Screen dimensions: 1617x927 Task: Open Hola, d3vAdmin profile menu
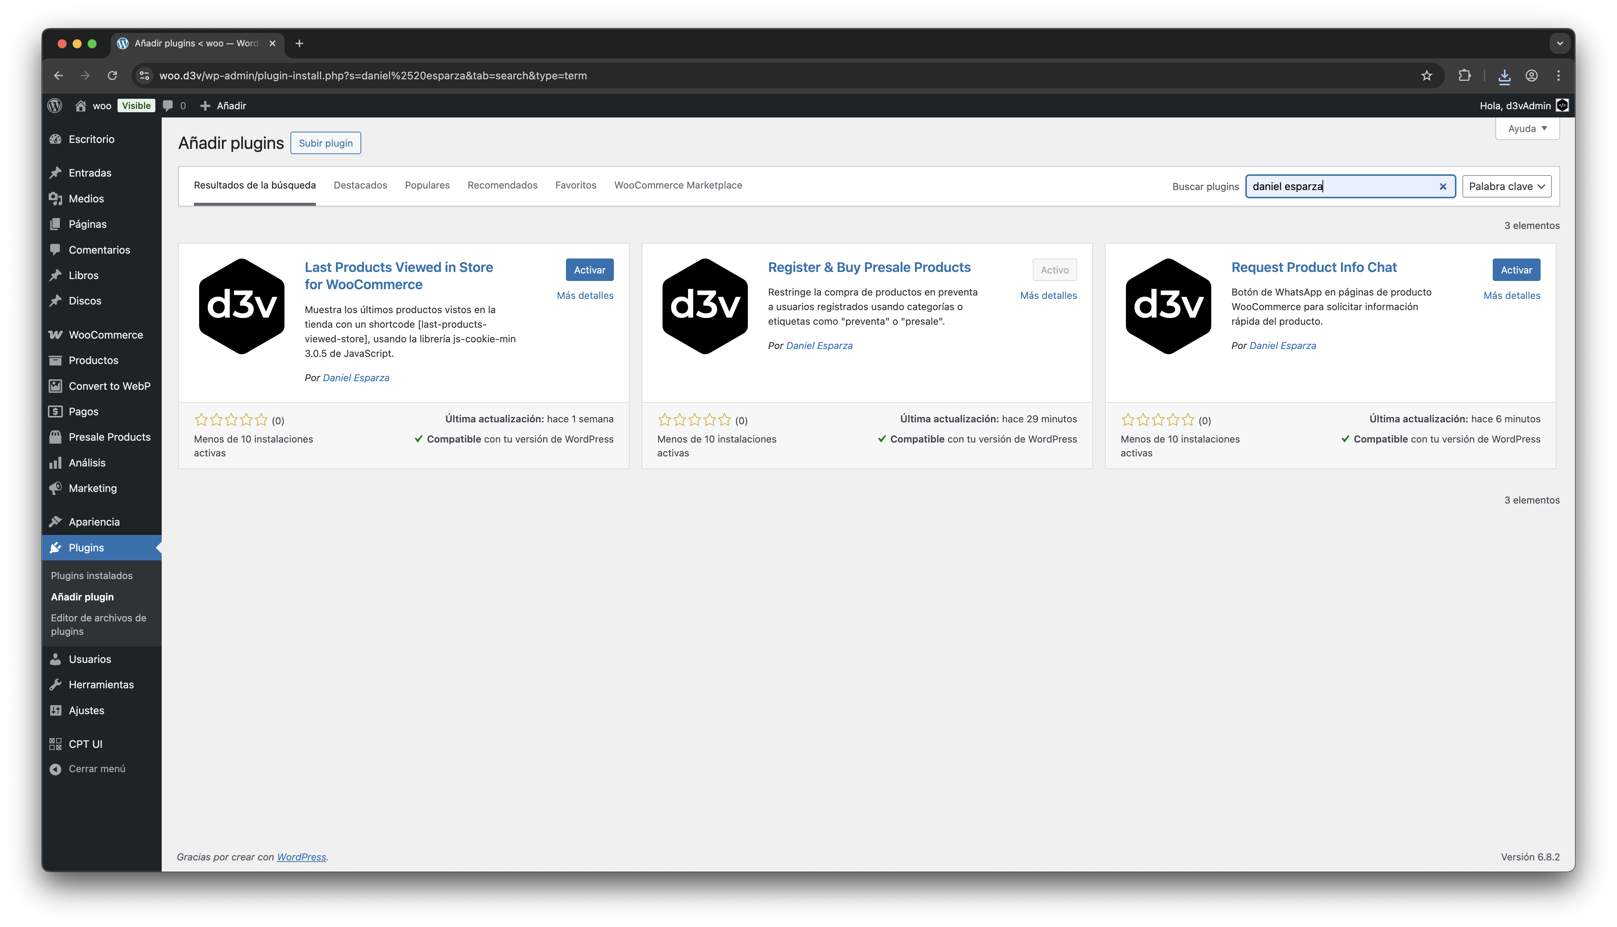click(x=1523, y=106)
